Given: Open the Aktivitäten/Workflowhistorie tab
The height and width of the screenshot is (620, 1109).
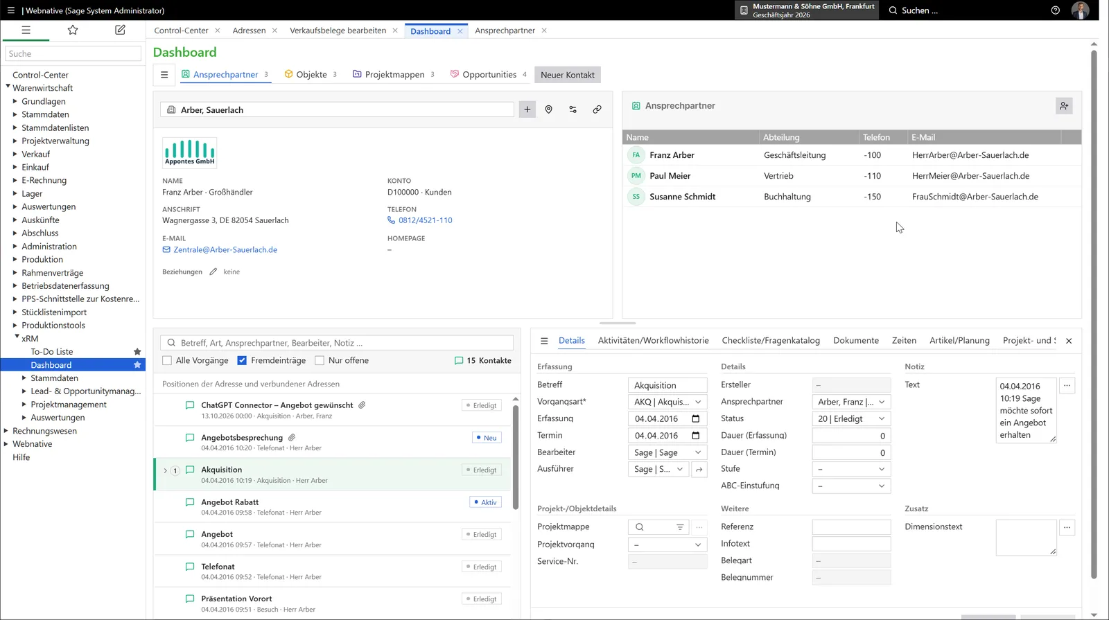Looking at the screenshot, I should (x=653, y=341).
